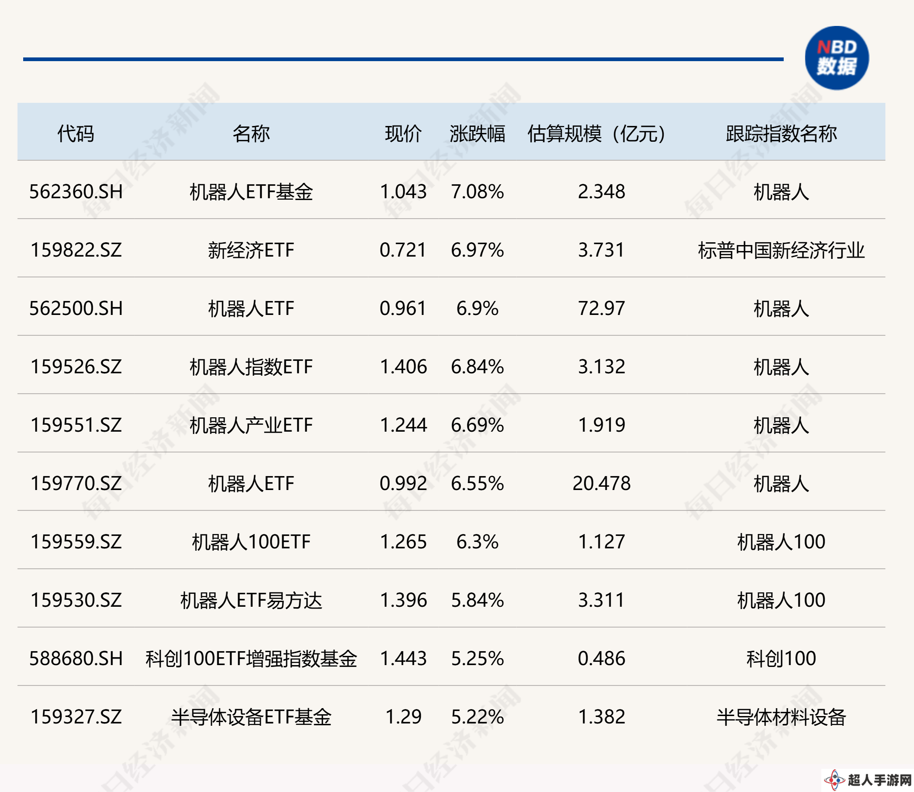
Task: Click the price 1.396
Action: 403,600
